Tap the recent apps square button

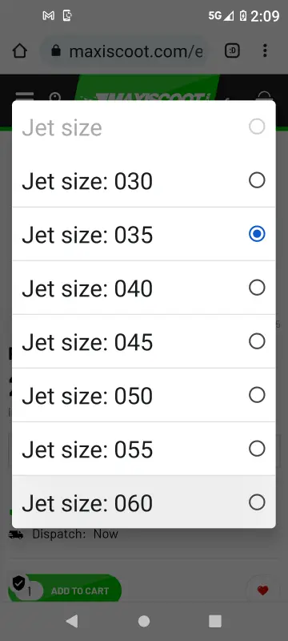tap(215, 621)
